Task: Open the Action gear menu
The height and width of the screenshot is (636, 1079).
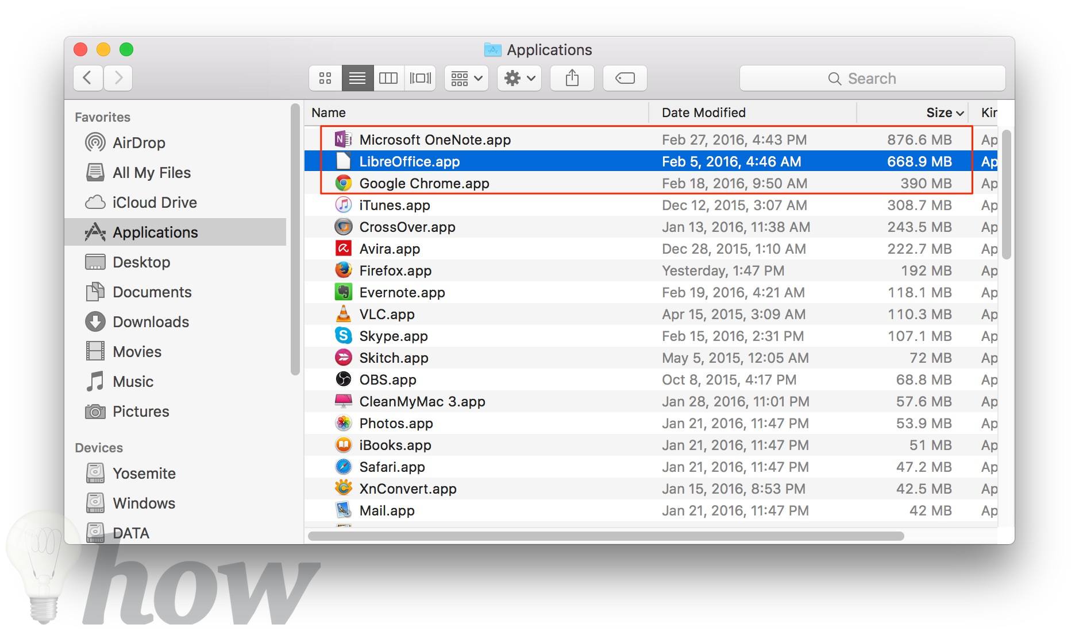Action: (519, 78)
